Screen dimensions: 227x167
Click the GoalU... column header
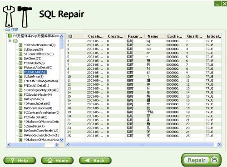[x=194, y=36]
